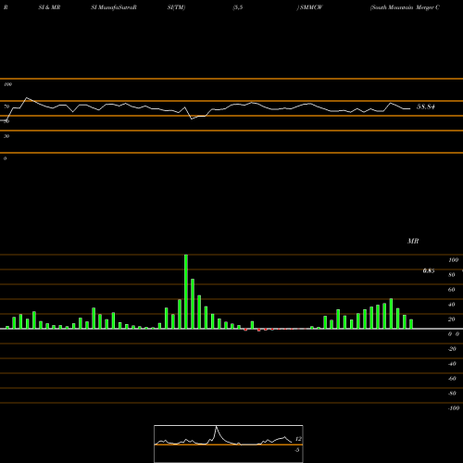The height and width of the screenshot is (463, 463).
Task: Click the MR axis label 100
Action: pos(453,260)
